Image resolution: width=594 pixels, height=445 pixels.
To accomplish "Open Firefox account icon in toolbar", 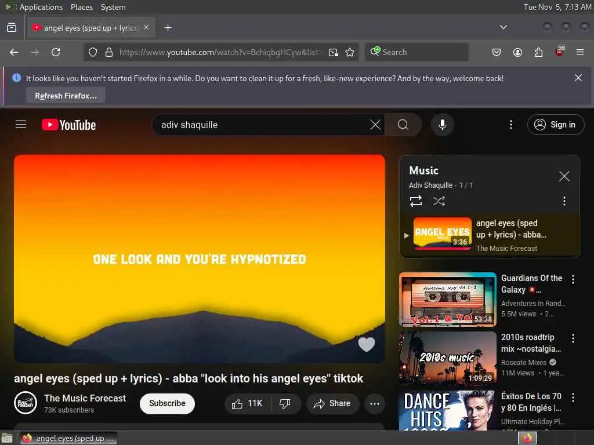I will pos(517,52).
